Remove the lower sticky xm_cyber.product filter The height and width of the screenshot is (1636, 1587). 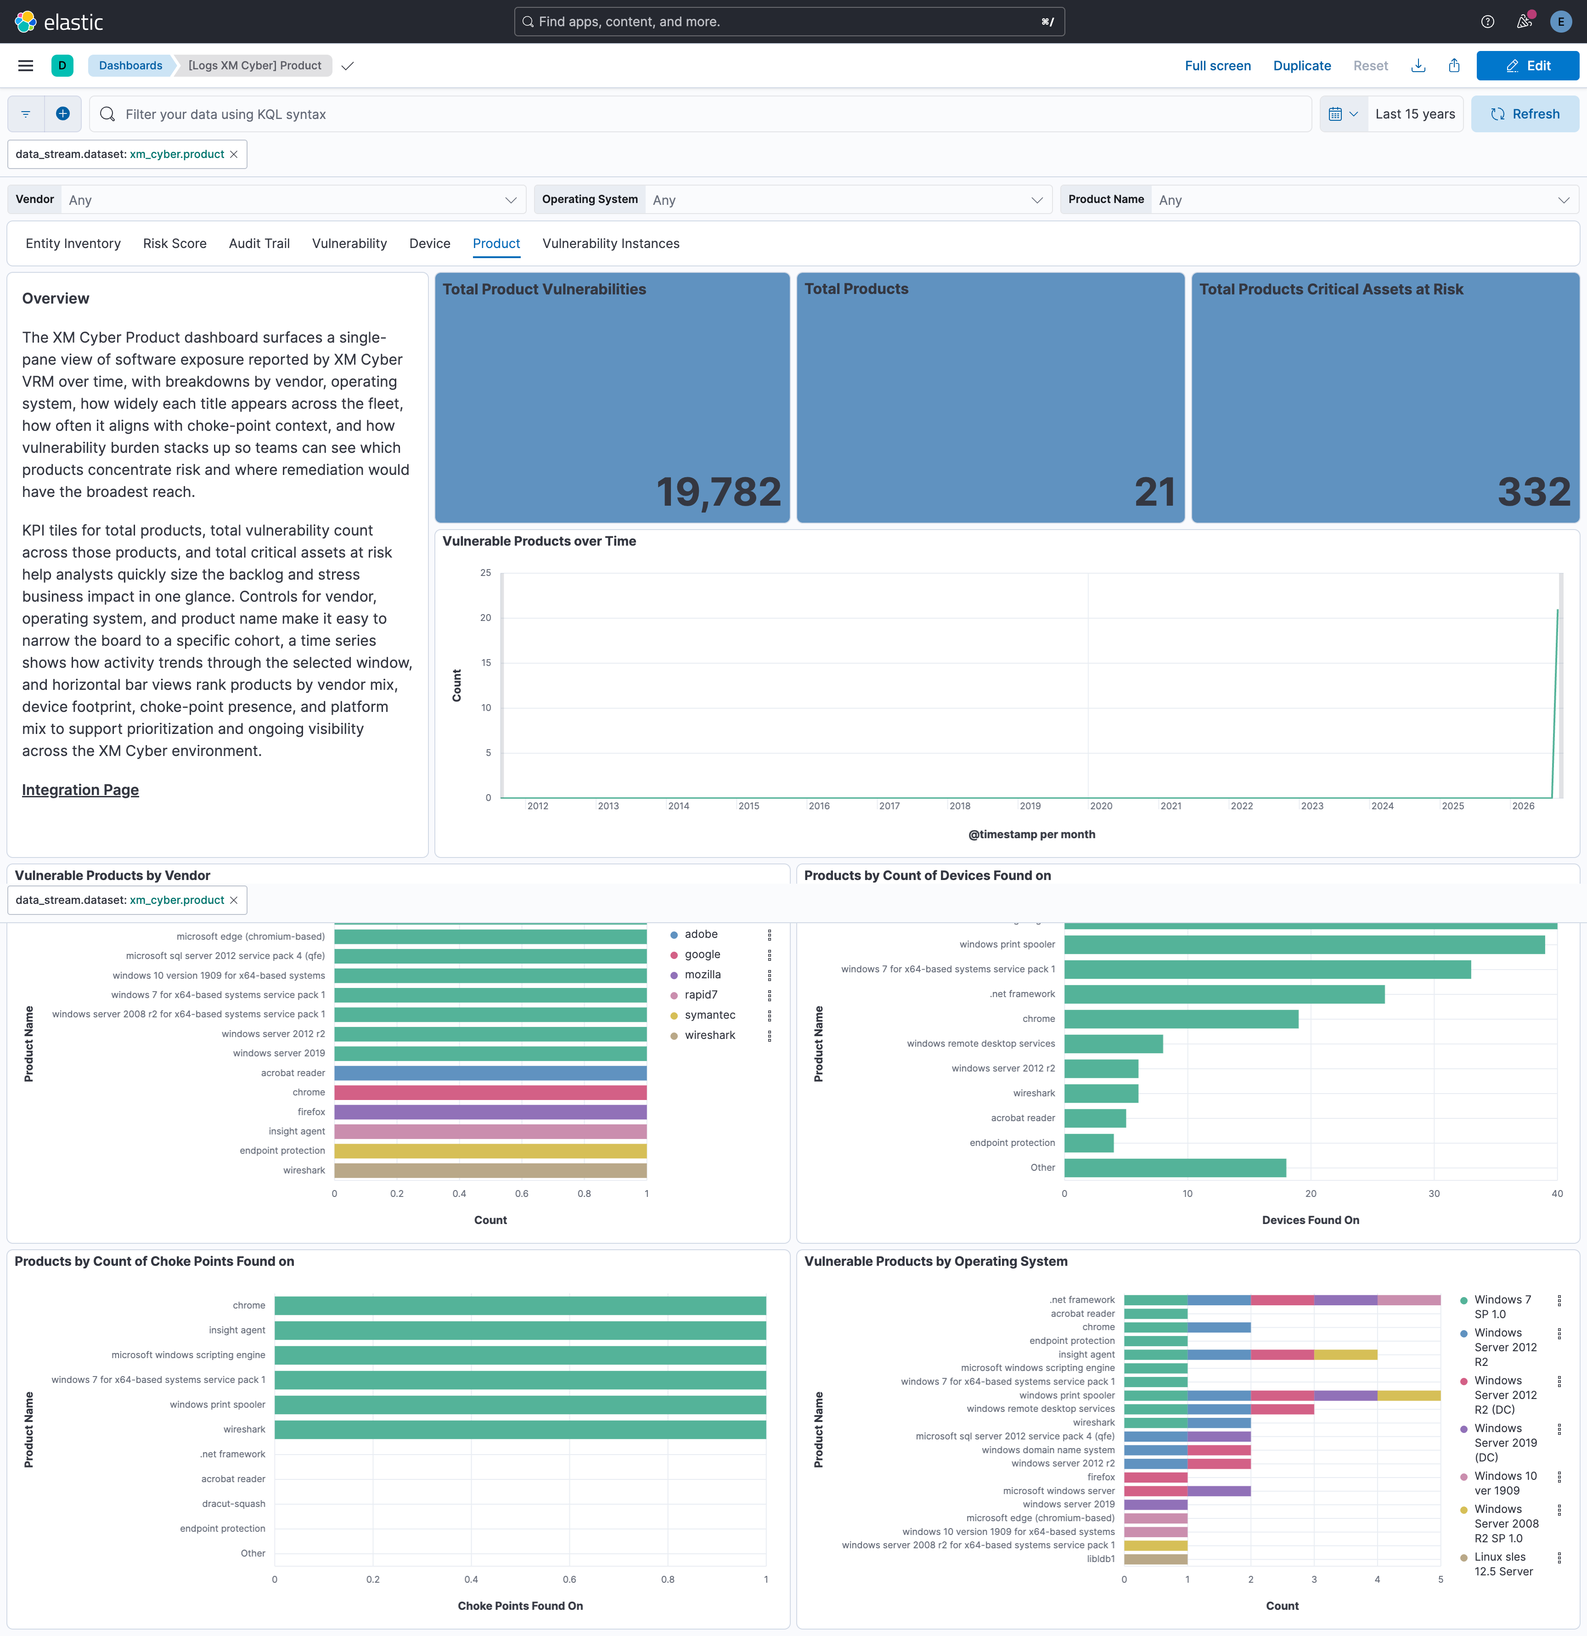(x=234, y=900)
